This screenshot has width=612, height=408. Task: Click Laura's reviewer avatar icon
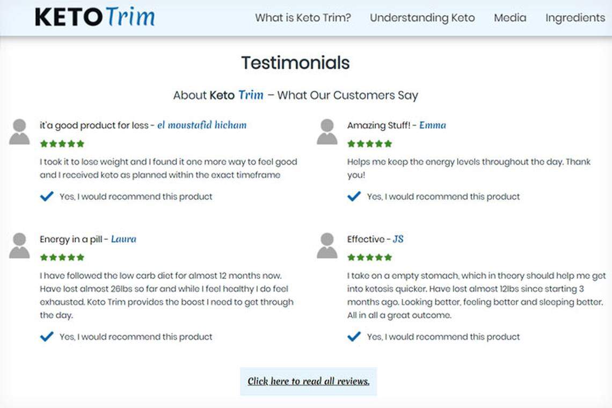pos(19,246)
